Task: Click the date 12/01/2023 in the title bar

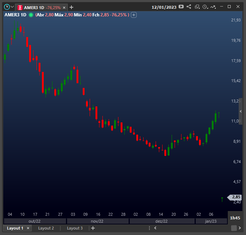Action: pyautogui.click(x=164, y=7)
